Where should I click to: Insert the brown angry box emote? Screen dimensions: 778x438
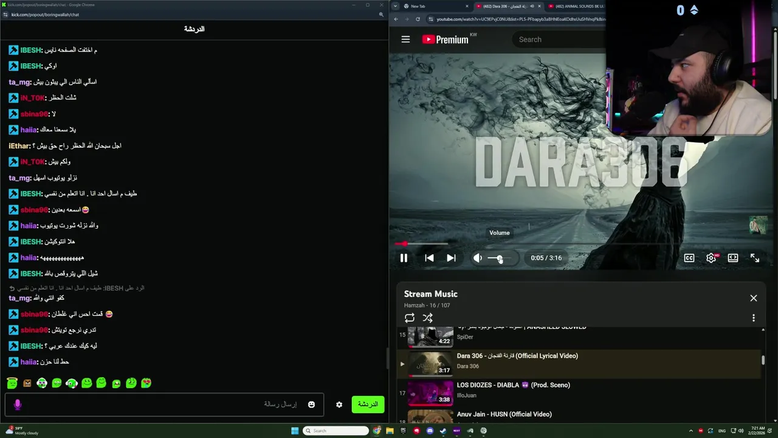click(x=27, y=383)
